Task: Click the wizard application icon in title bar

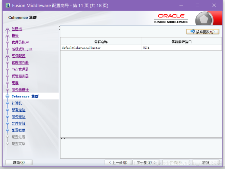Action: pos(7,6)
